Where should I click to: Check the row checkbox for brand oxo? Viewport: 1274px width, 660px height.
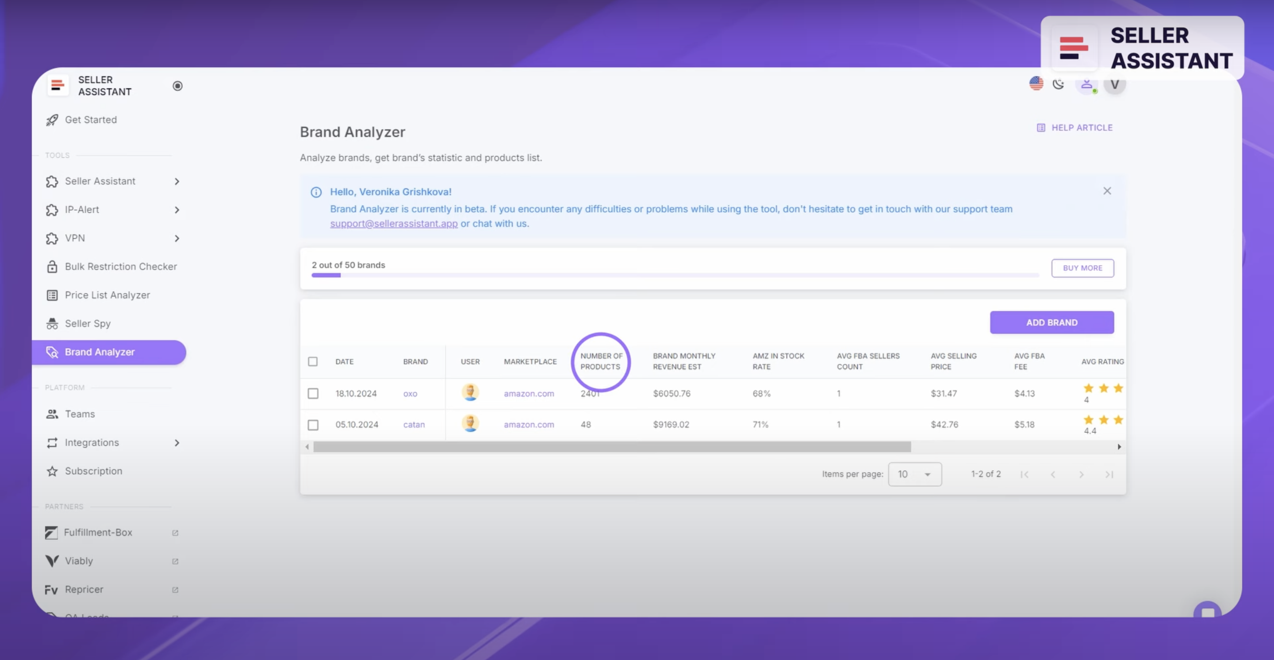click(313, 394)
